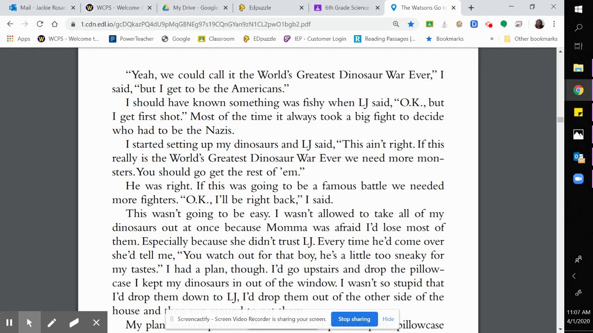Reload the current PDF page
593x333 pixels.
(40, 24)
